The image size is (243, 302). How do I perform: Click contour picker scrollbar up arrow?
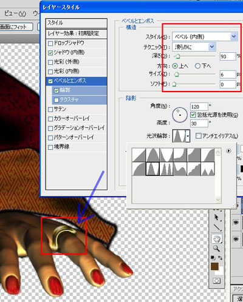(x=218, y=152)
